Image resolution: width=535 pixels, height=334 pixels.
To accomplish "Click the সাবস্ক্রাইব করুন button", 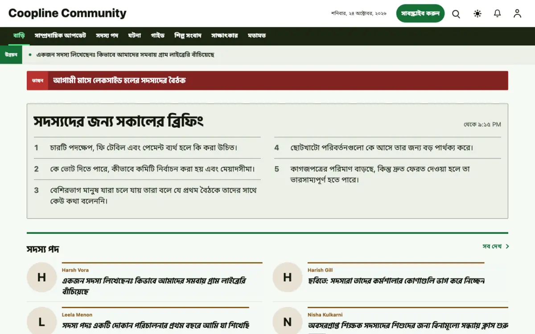I will (420, 13).
